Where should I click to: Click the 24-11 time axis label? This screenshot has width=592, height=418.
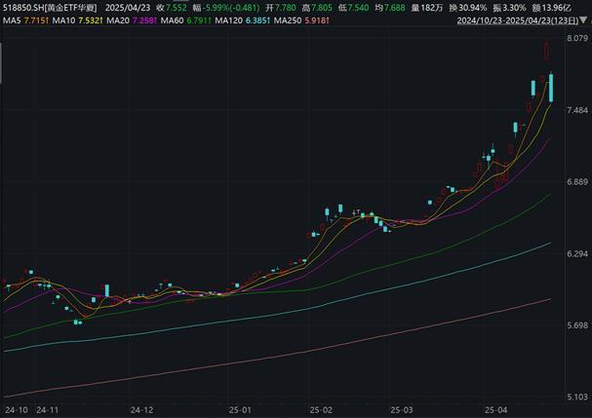coord(47,410)
